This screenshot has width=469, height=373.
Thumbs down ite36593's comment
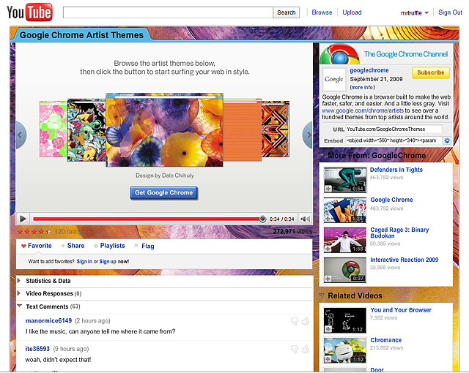click(x=295, y=349)
